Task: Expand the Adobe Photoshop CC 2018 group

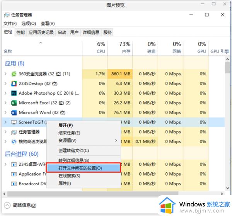Action: 5,93
